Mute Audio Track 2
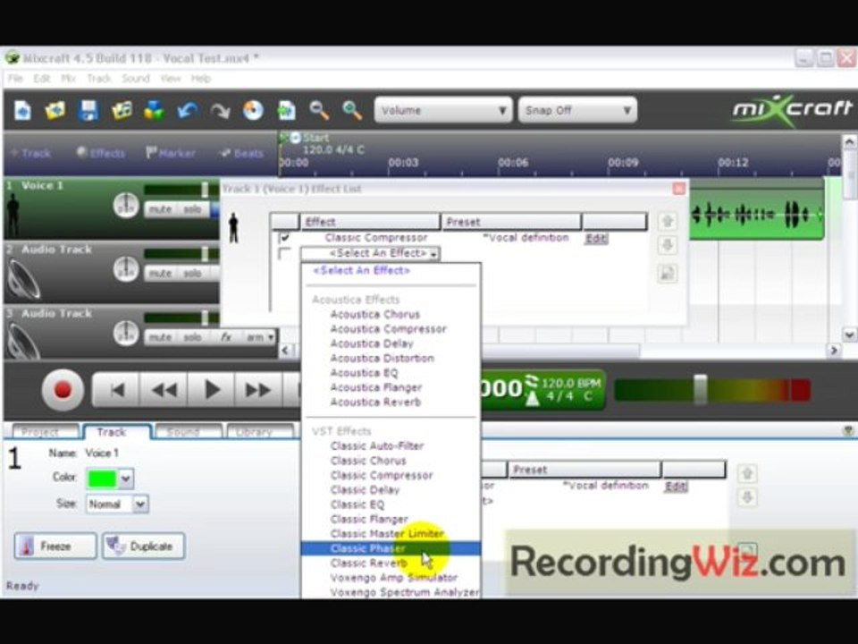 160,274
